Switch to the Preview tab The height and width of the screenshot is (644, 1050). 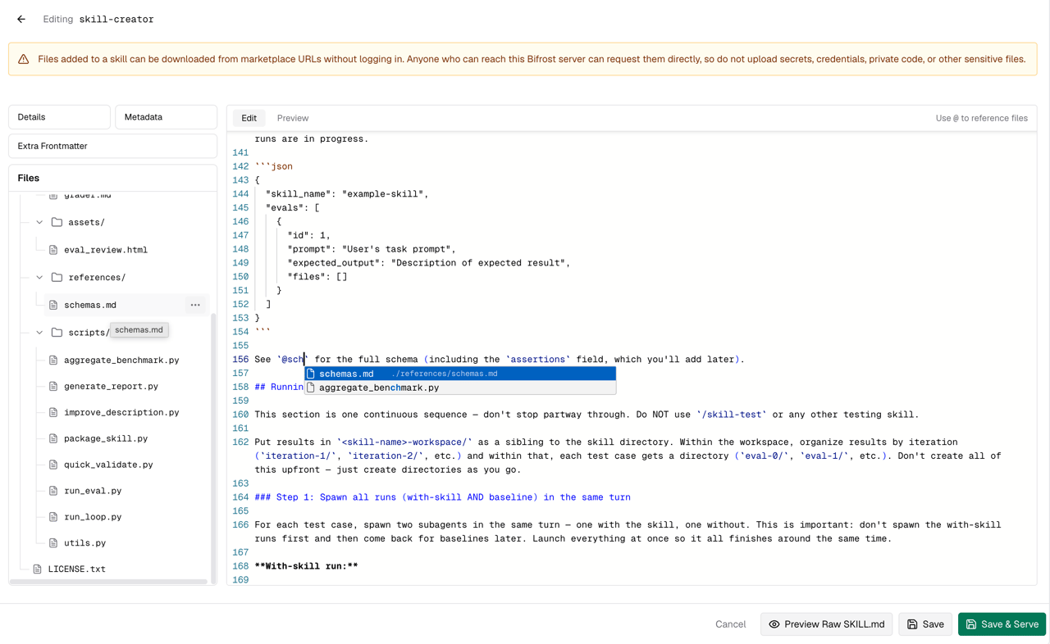tap(293, 118)
